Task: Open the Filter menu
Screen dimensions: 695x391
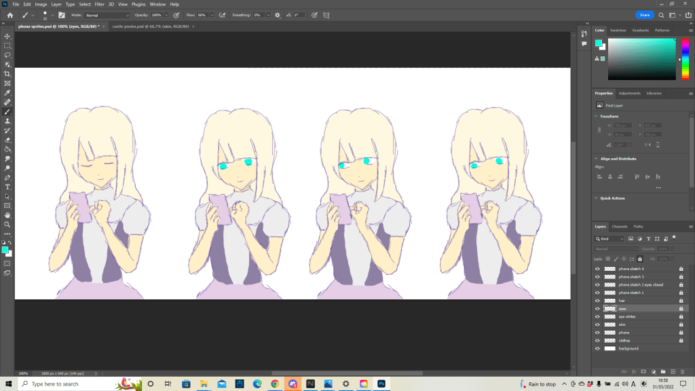Action: coord(100,4)
